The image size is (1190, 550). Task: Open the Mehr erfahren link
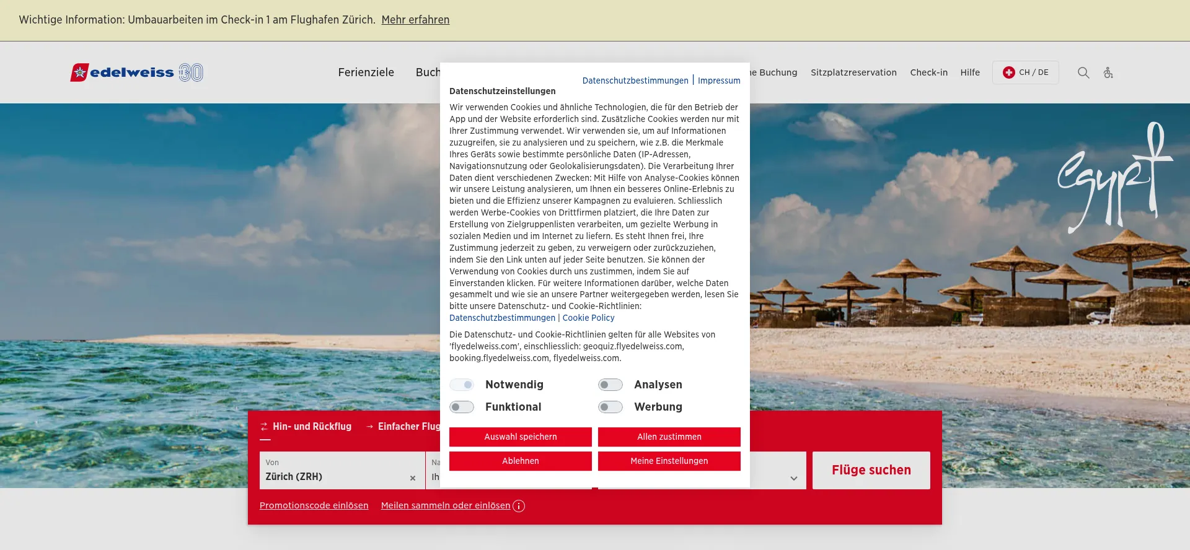tap(415, 20)
